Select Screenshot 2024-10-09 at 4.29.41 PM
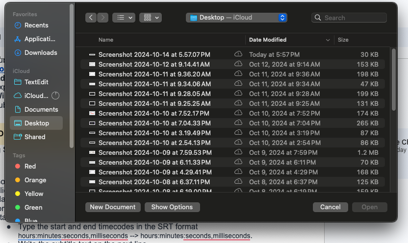Viewport: 408px width, 243px height. [232, 172]
